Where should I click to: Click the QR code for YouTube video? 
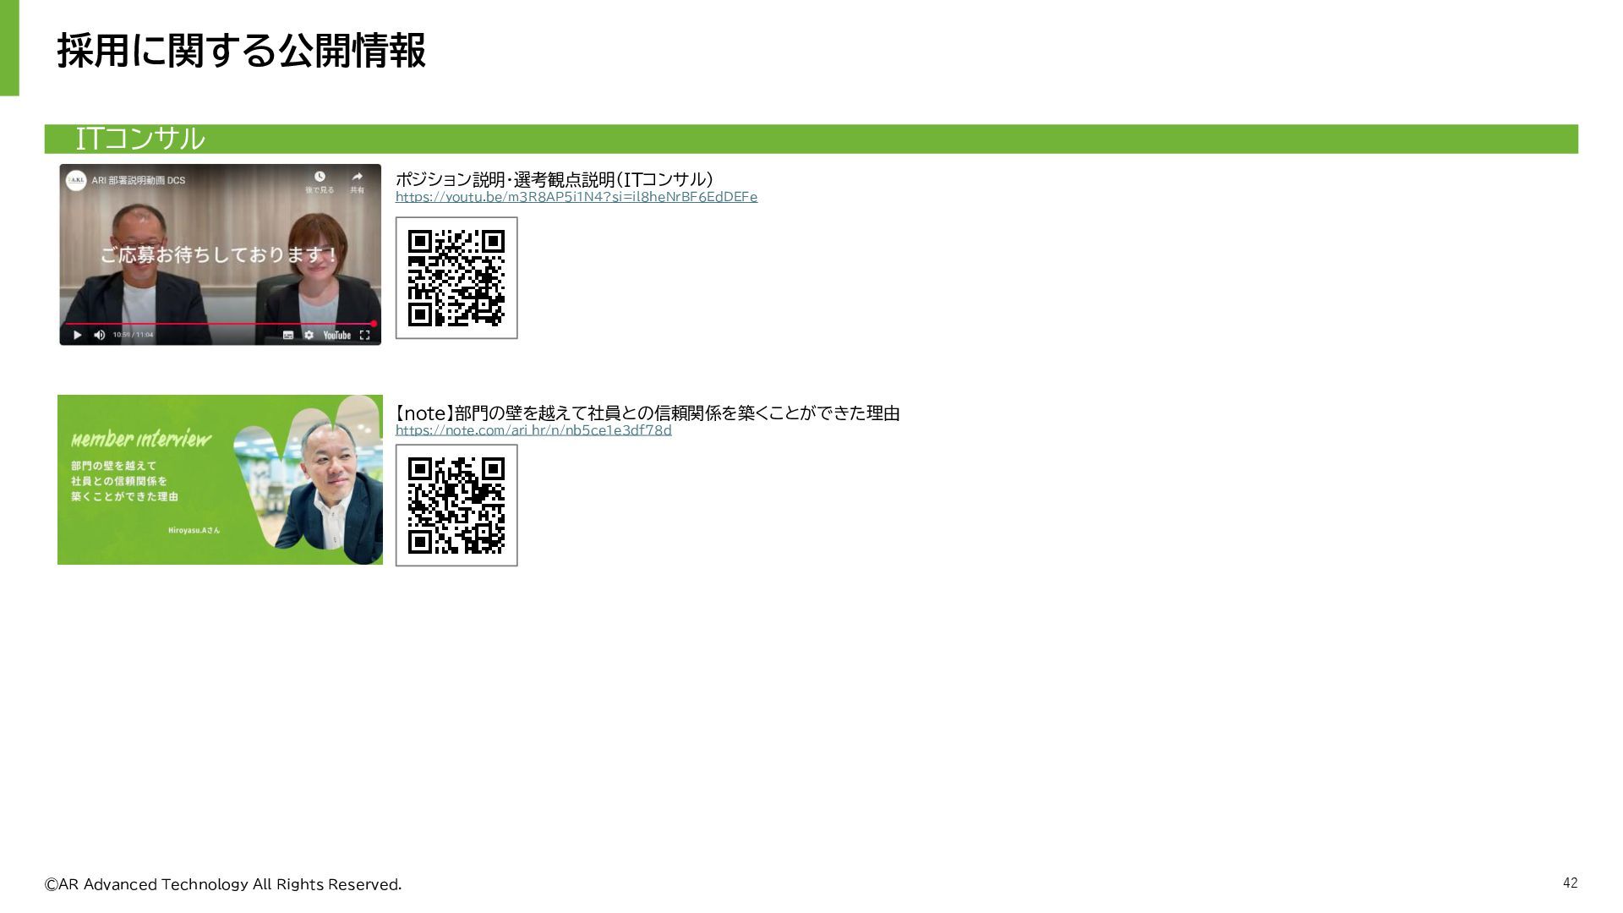pyautogui.click(x=456, y=278)
